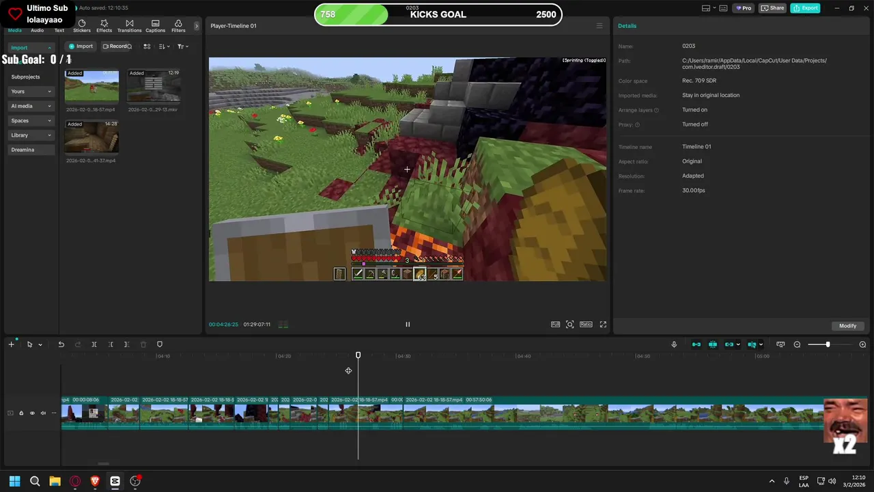Screen dimensions: 874x492
Task: Fit timeline to window icon
Action: 780,344
